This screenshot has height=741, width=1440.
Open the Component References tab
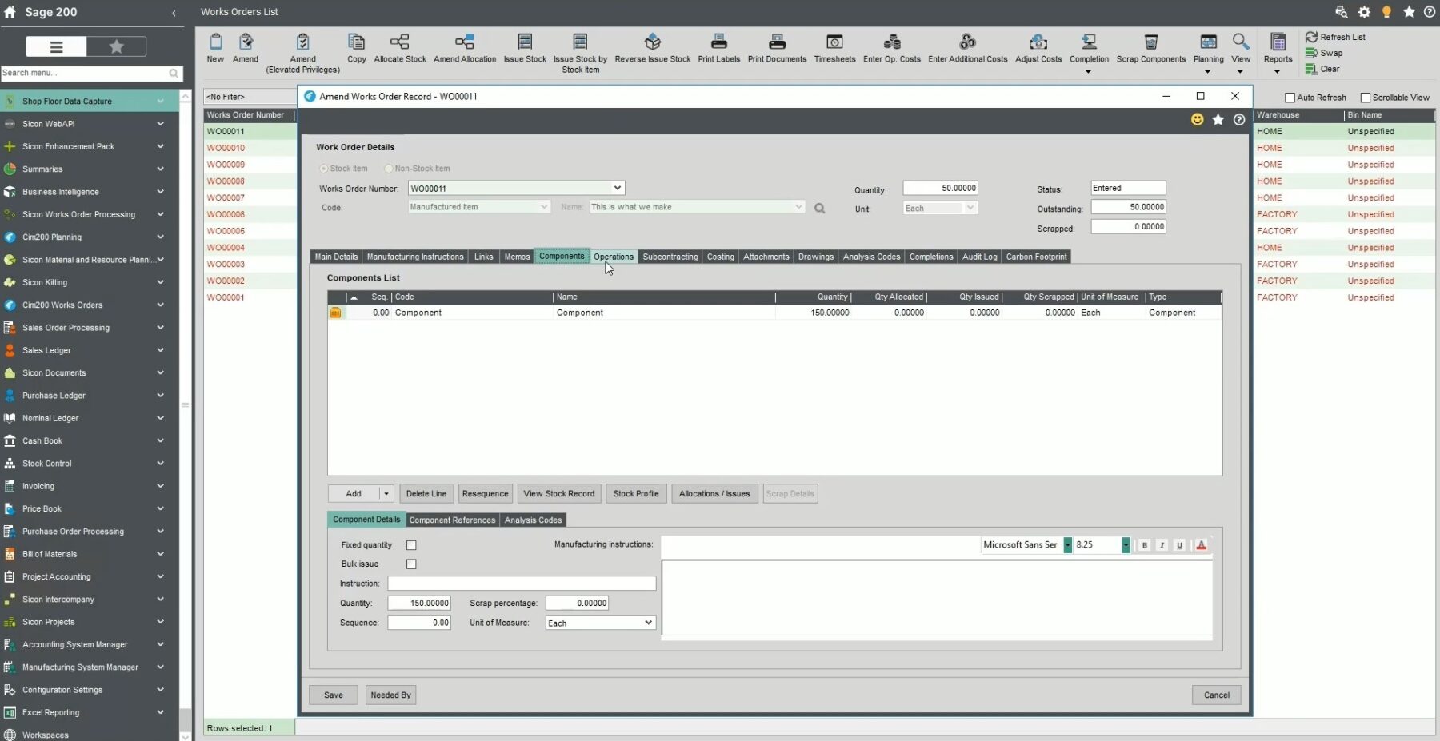(452, 520)
